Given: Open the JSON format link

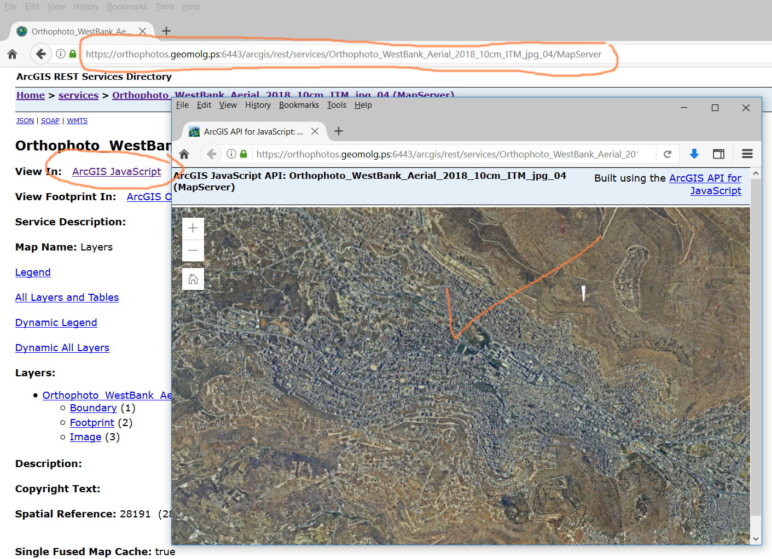Looking at the screenshot, I should click(25, 120).
